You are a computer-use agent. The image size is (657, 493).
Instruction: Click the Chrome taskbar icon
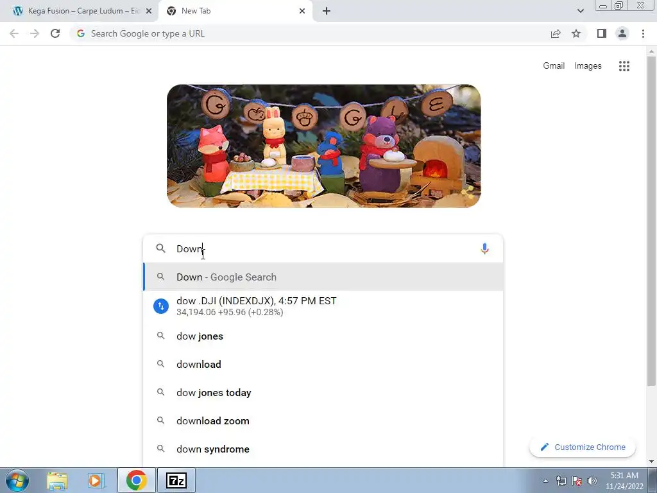coord(136,480)
